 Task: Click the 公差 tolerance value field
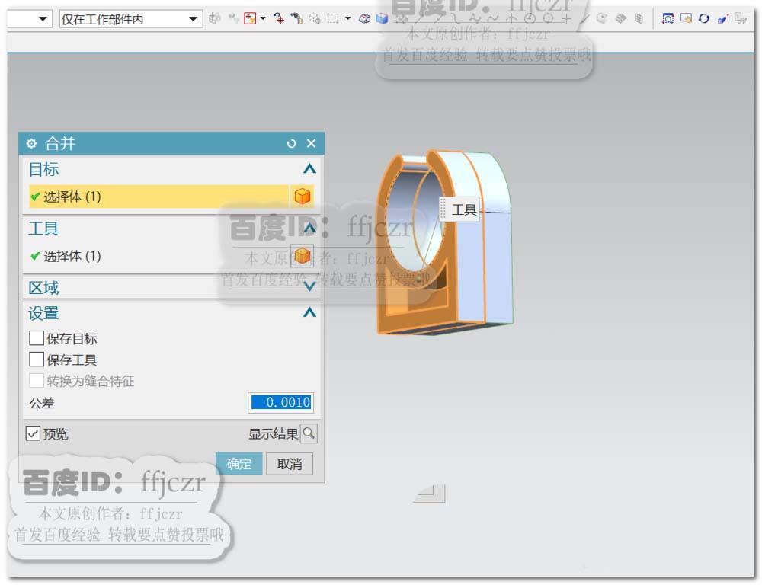coord(280,403)
